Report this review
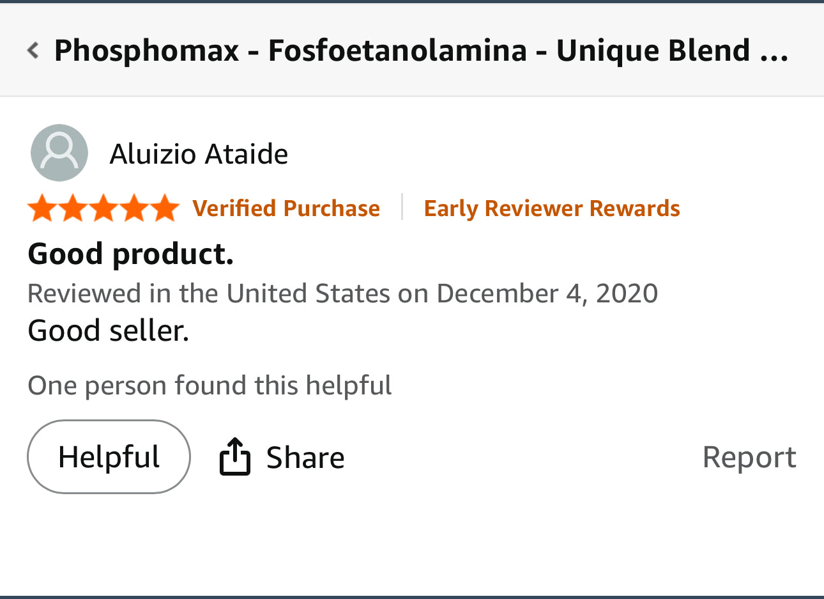This screenshot has height=599, width=824. (x=749, y=457)
